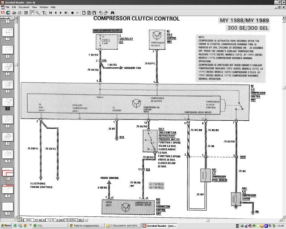The image size is (286, 229).
Task: Open the Windows Start button
Action: 6,226
